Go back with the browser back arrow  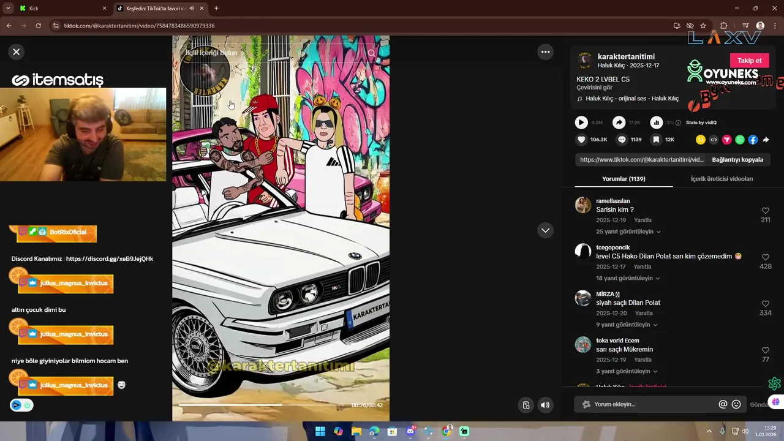click(9, 26)
